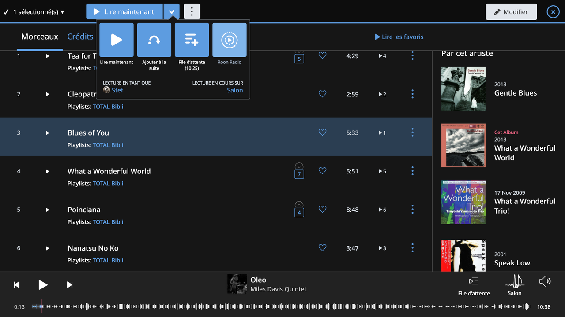Open three-dot menu for Nanatsu No Ko
565x317 pixels.
pos(412,248)
